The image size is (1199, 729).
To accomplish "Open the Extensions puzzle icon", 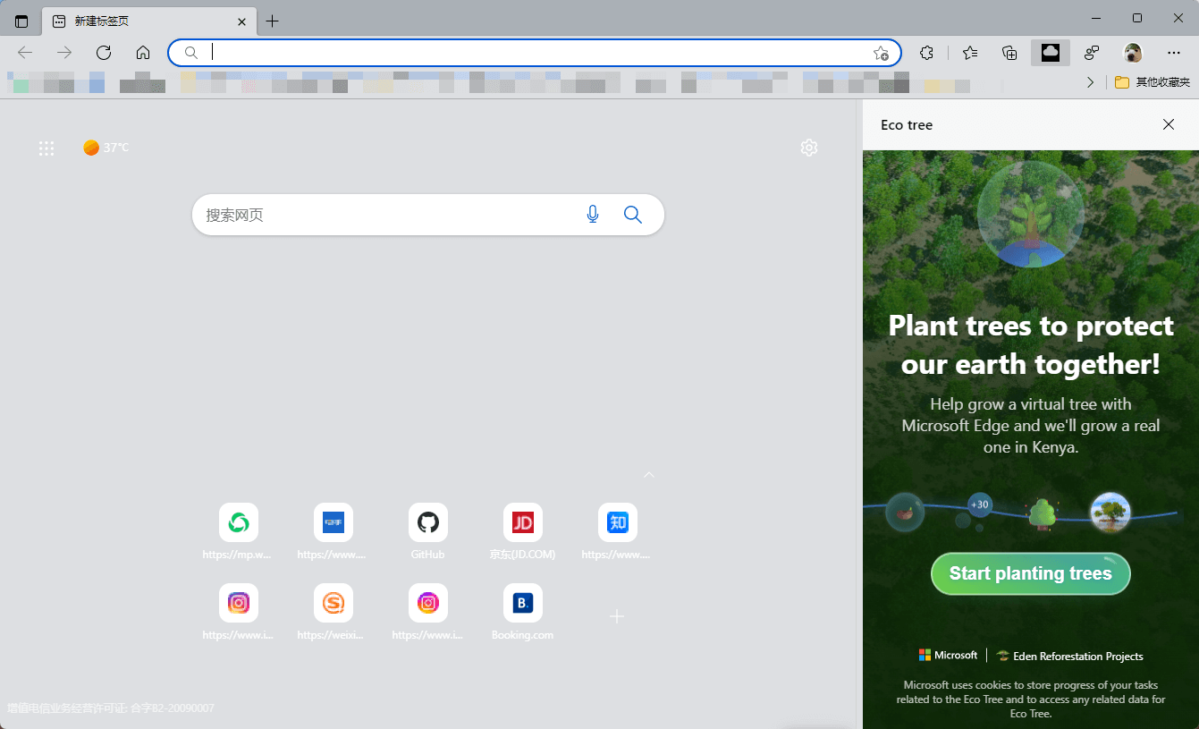I will [926, 53].
